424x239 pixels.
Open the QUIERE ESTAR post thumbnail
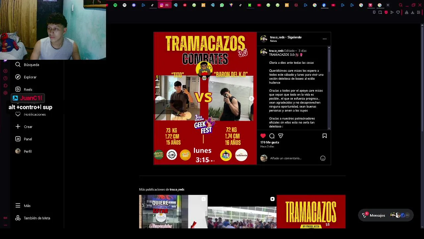point(173,212)
